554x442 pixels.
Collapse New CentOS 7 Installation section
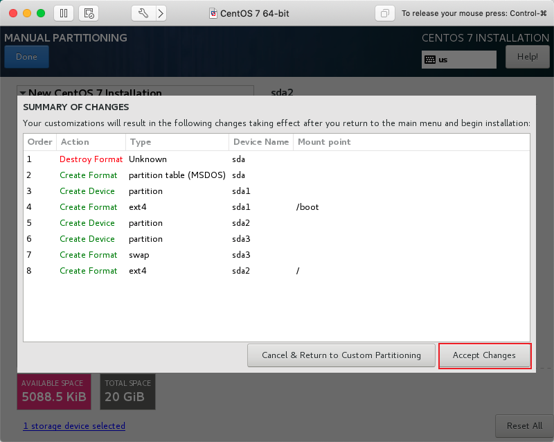point(24,93)
